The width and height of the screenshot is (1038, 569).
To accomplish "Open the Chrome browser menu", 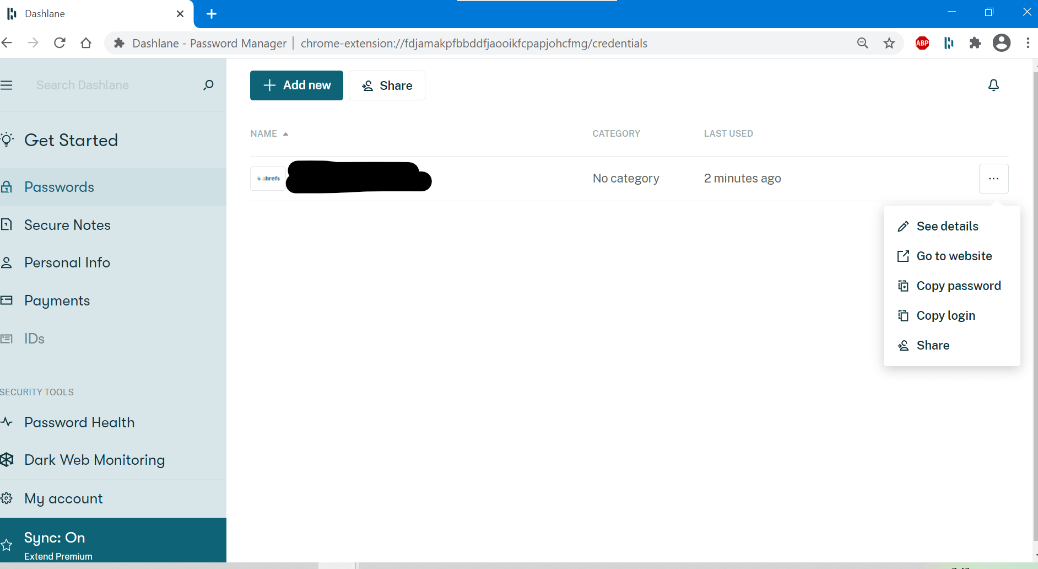I will [x=1028, y=43].
